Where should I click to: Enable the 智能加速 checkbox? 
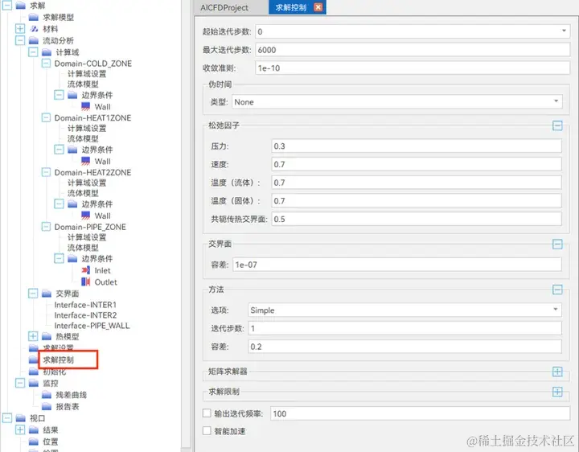207,430
